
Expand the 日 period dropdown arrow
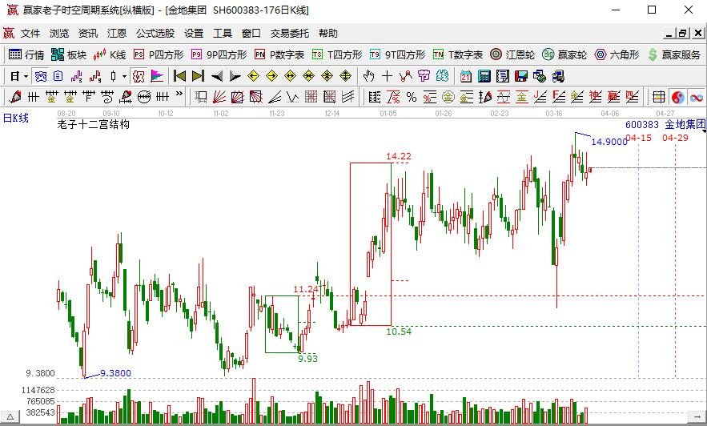pyautogui.click(x=26, y=76)
